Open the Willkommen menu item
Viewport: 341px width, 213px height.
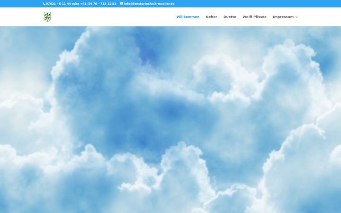point(188,17)
